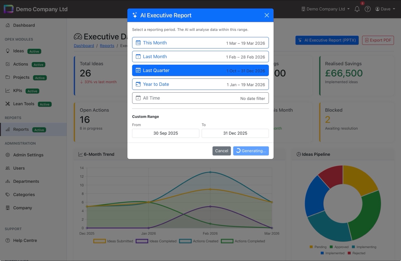Image resolution: width=401 pixels, height=261 pixels.
Task: Select the Ideas lightbulb icon in sidebar
Action: coord(8,51)
